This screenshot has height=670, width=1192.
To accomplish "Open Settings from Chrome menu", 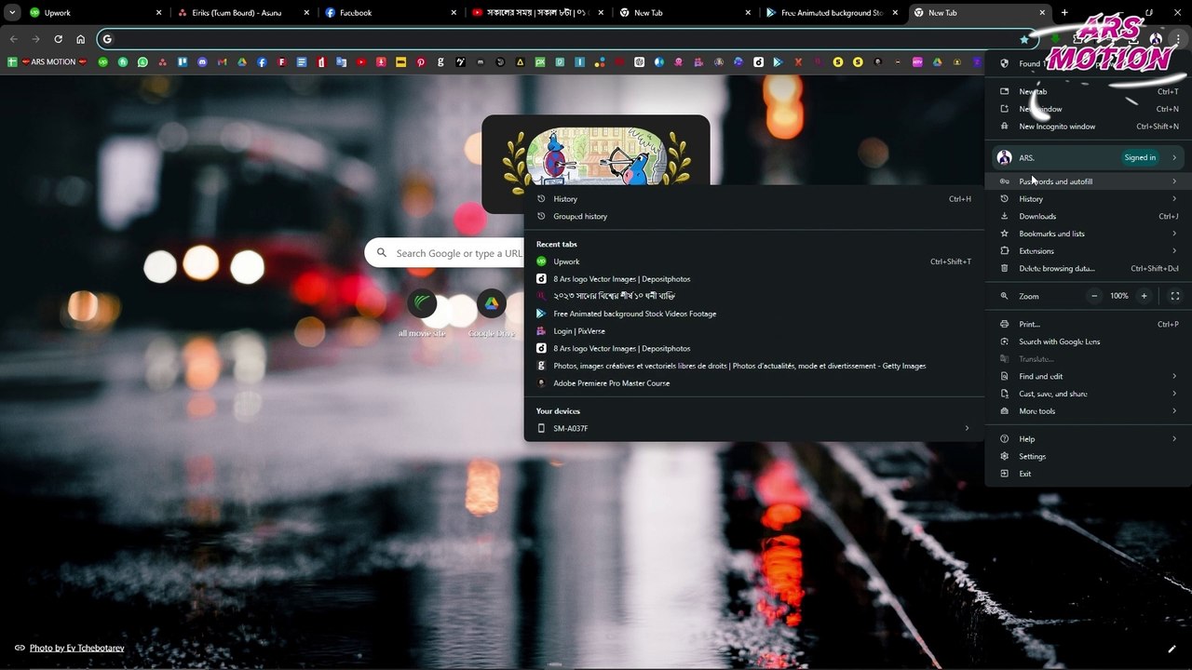I will point(1088,456).
